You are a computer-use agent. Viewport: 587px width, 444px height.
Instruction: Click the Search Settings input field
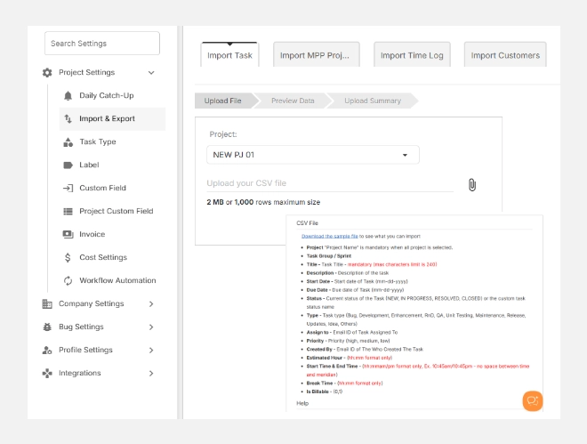(x=102, y=44)
